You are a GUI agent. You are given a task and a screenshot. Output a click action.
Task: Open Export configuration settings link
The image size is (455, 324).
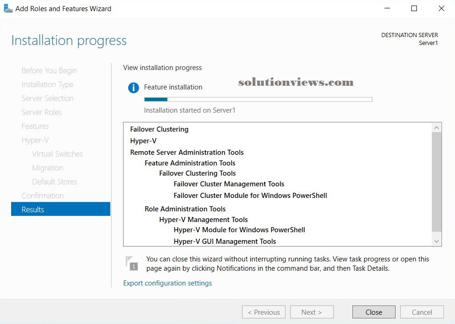pyautogui.click(x=168, y=283)
